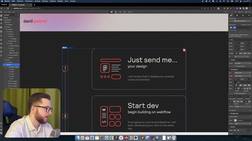
Task: Open Telegram in the Dock
Action: 107,137
